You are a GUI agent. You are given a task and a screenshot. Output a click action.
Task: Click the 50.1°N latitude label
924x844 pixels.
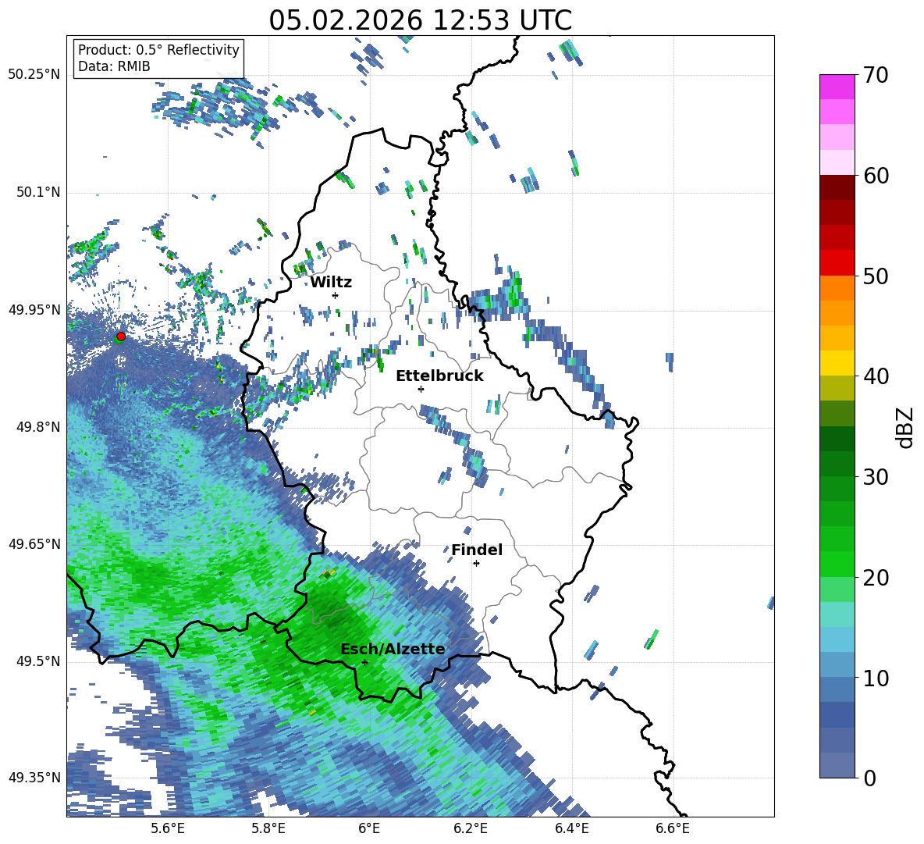[x=37, y=192]
